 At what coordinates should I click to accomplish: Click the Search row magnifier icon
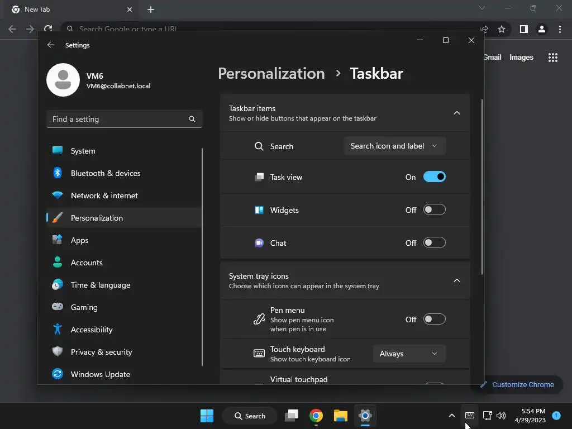point(259,146)
